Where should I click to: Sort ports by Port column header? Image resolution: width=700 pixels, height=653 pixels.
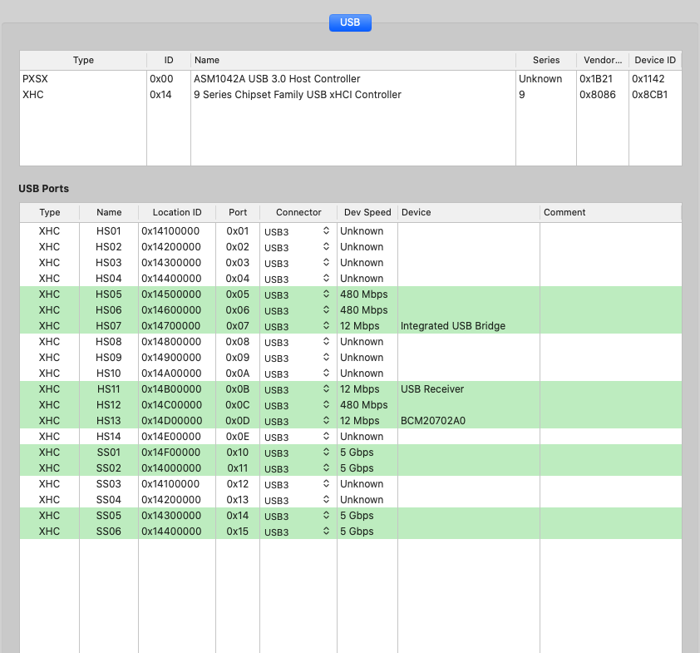238,213
